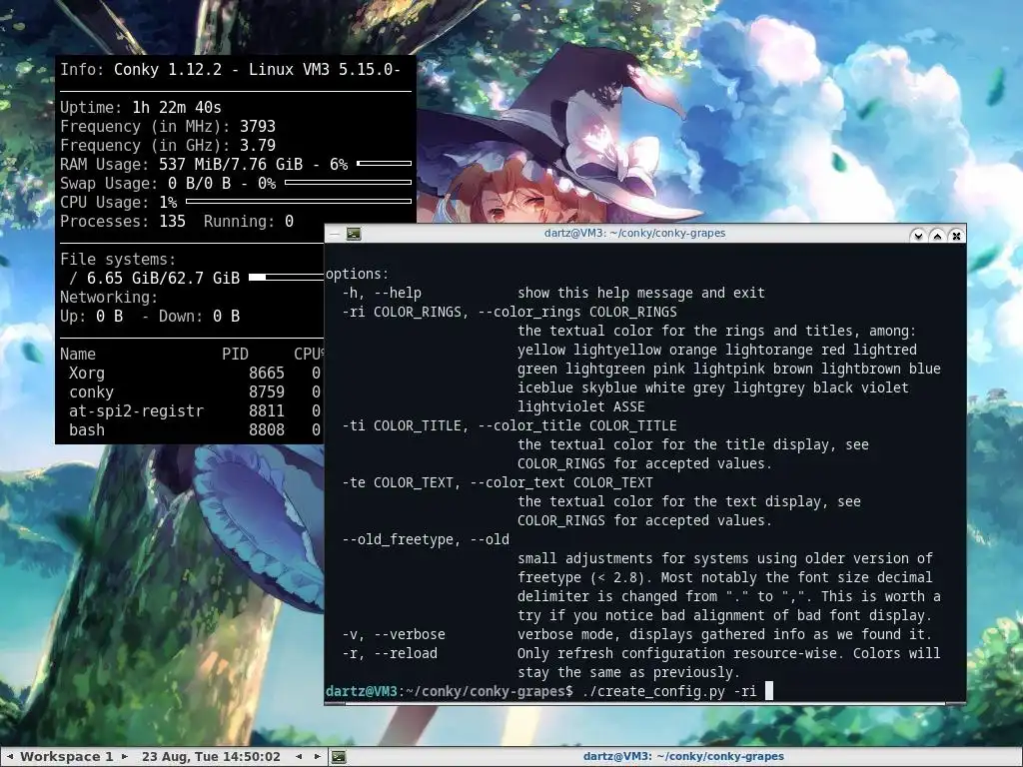Go to previous workspace using left arrow beside Workspace 1
The width and height of the screenshot is (1023, 767).
(10, 757)
